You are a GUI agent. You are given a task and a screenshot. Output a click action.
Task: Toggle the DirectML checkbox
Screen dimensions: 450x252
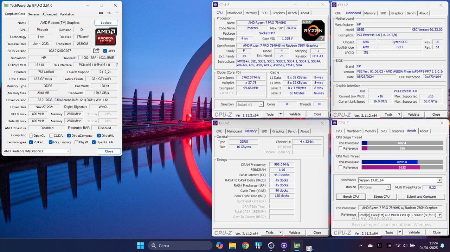(99, 136)
